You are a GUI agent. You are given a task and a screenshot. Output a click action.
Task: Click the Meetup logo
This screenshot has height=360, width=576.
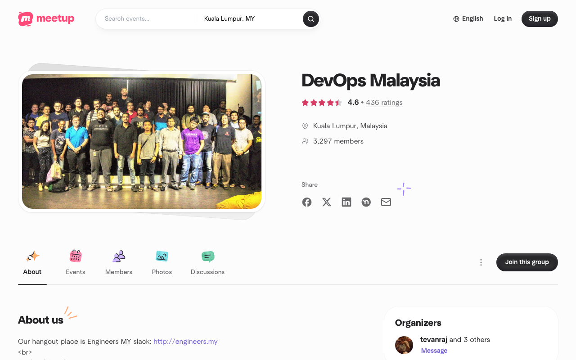coord(46,18)
